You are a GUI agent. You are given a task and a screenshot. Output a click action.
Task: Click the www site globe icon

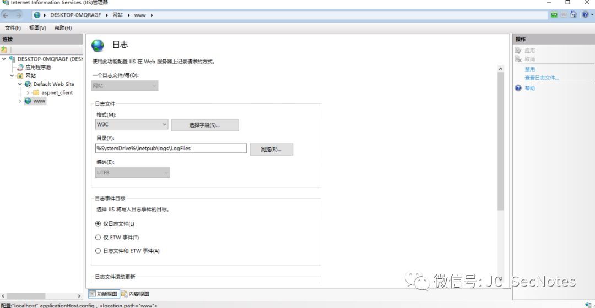pos(28,101)
